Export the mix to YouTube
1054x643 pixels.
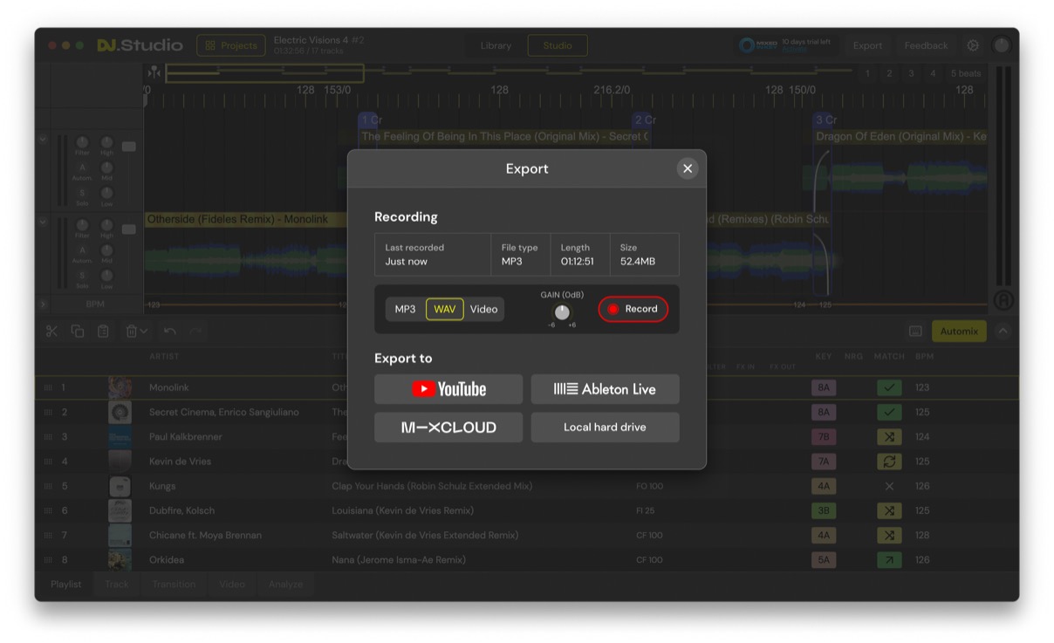click(x=448, y=388)
